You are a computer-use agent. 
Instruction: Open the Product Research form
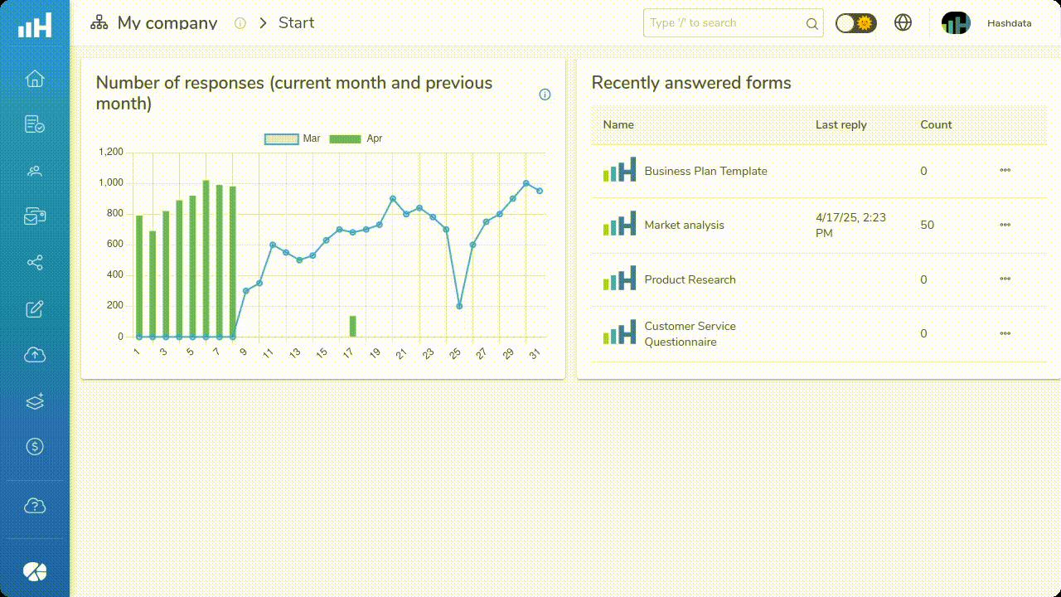[690, 280]
